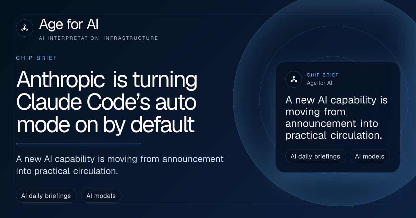Select 'AI daily briefings' tag in the preview card
Screen dimensions: 416x218
[x=315, y=156]
